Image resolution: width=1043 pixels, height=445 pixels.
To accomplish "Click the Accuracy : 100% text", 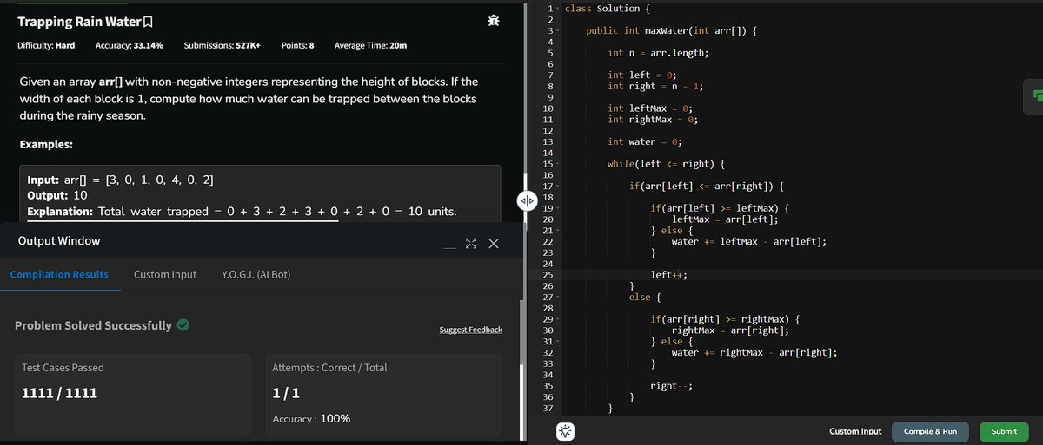I will pyautogui.click(x=311, y=419).
